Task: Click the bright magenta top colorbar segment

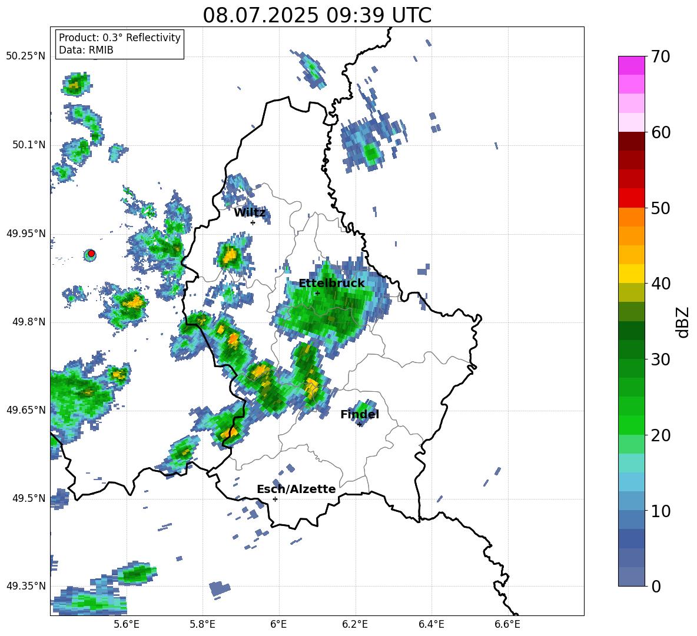Action: coord(631,65)
